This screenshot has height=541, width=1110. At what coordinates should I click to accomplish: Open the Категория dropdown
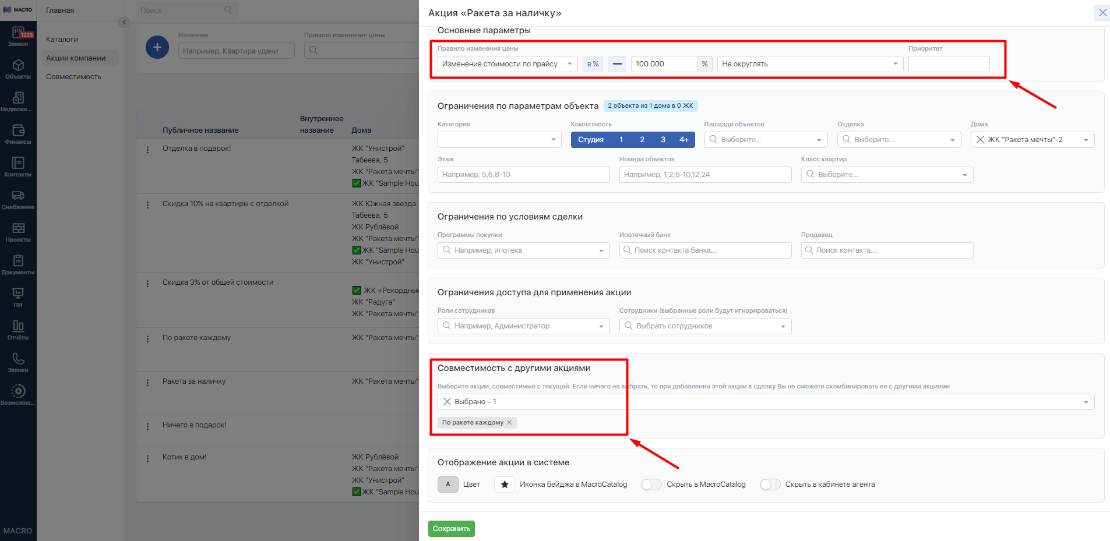click(x=499, y=140)
